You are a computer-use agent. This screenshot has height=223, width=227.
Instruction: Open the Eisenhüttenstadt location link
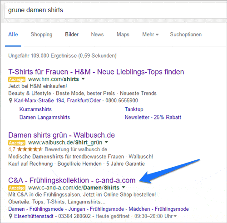[34, 216]
